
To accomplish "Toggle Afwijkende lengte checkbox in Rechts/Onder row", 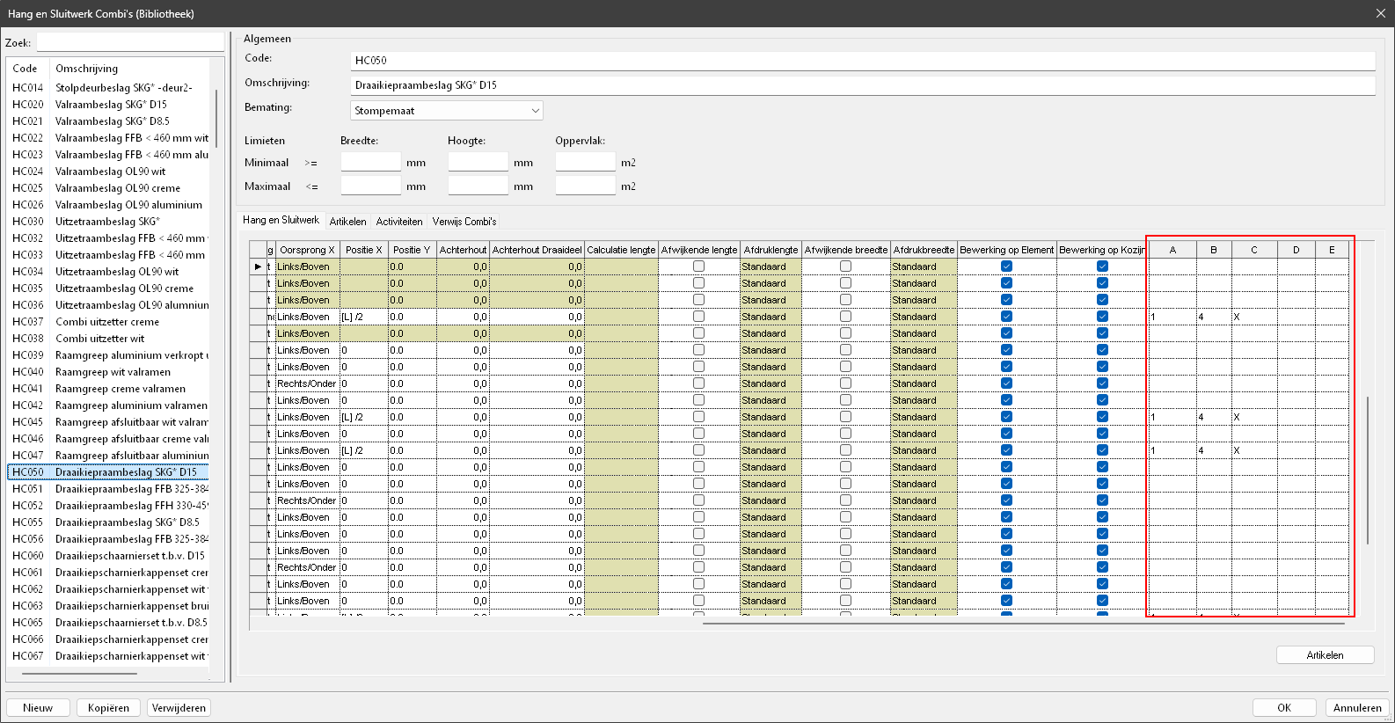I will pyautogui.click(x=698, y=383).
